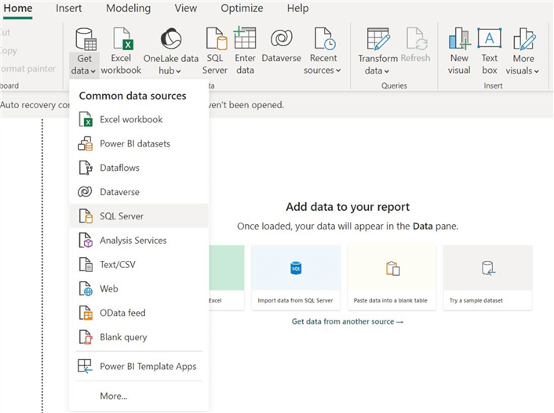554x413 pixels.
Task: Choose More... at the bottom of the list
Action: pyautogui.click(x=114, y=396)
